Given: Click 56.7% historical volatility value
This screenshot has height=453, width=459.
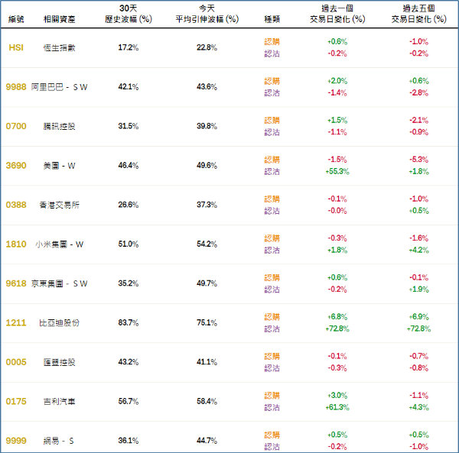Looking at the screenshot, I should click(129, 401).
